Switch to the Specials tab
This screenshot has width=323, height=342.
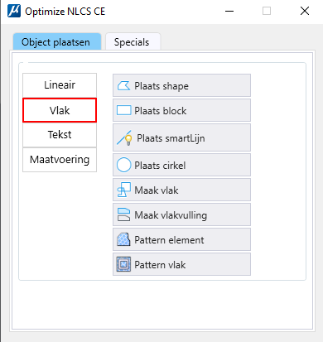point(132,42)
